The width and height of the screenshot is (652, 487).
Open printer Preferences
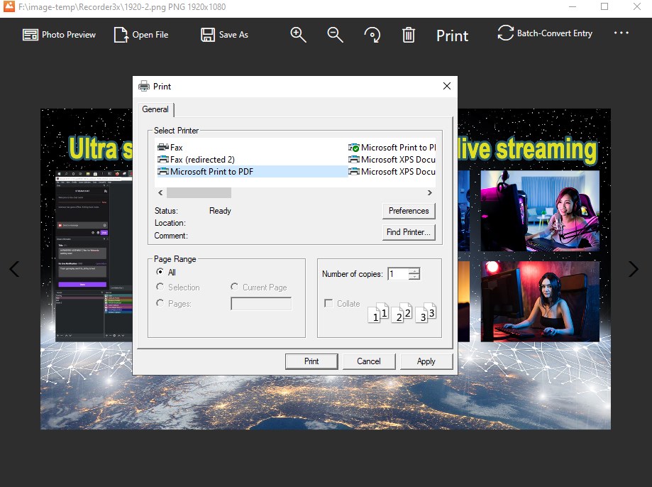point(409,211)
